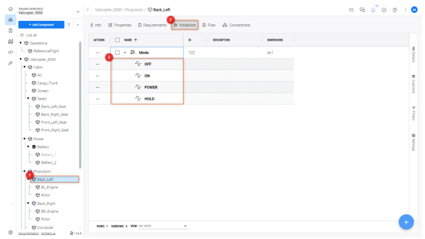Screen dimensions: 425x239
Task: Open the Filters side panel
Action: point(413,113)
